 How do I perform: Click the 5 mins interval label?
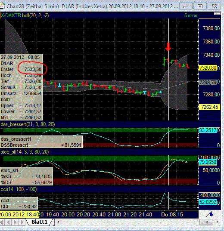click(x=191, y=15)
